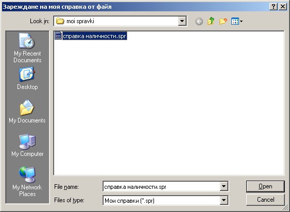
Task: Open My Recent Documents shortcut
Action: tap(27, 48)
